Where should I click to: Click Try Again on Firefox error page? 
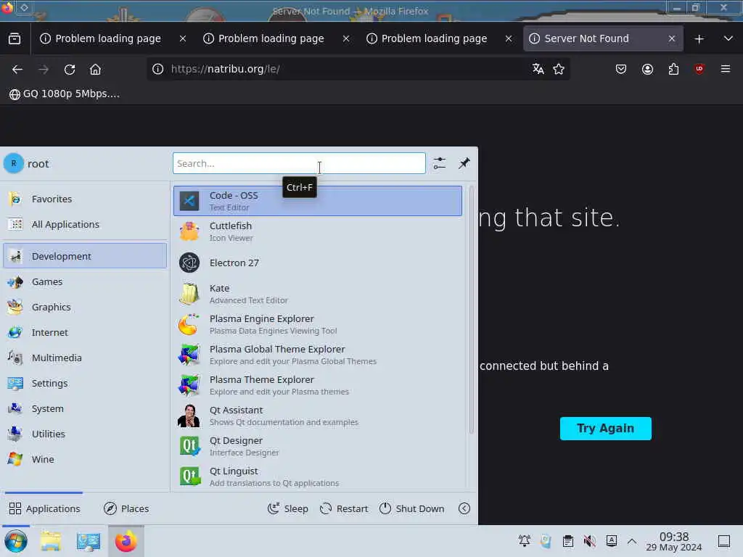point(606,428)
